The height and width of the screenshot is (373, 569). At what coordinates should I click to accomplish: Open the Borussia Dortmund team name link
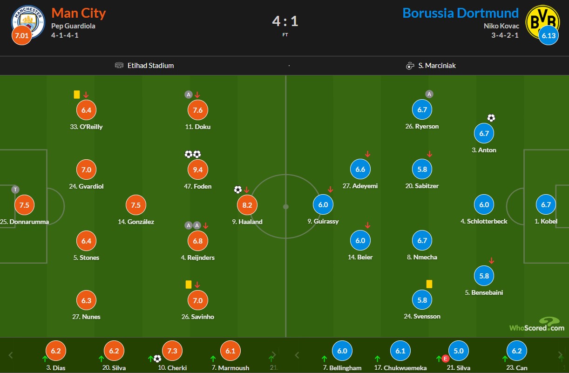(460, 13)
